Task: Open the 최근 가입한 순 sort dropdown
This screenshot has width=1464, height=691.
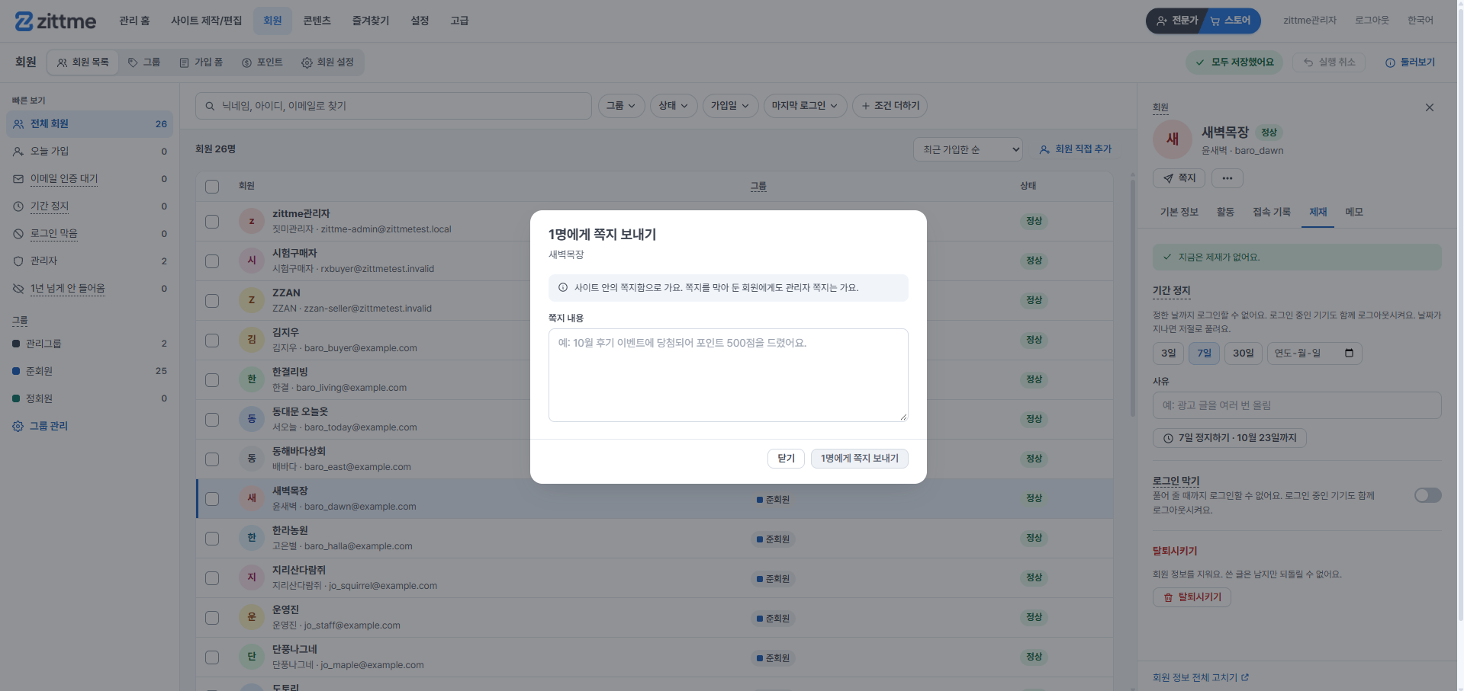Action: [x=967, y=149]
